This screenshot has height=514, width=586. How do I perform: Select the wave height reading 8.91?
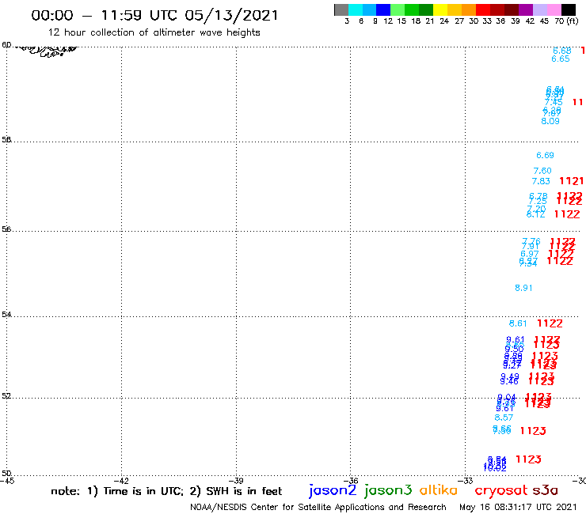(523, 288)
